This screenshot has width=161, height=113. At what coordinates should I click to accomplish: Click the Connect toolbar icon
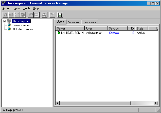pyautogui.click(x=5, y=15)
